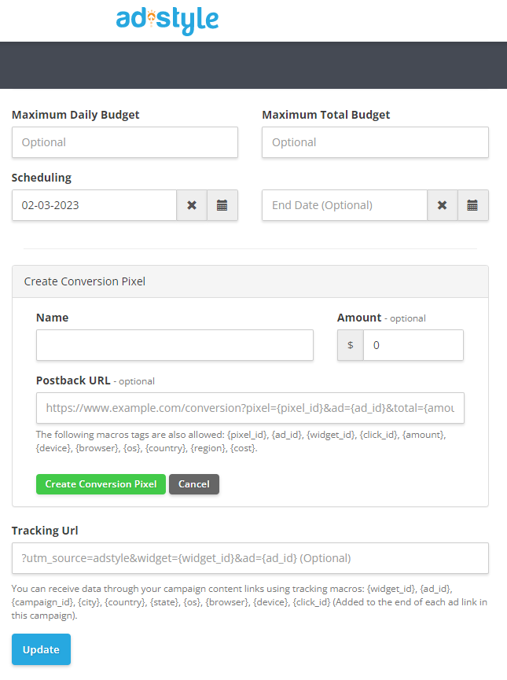Viewport: 507px width, 680px height.
Task: Clear the start date with the X icon
Action: [192, 205]
